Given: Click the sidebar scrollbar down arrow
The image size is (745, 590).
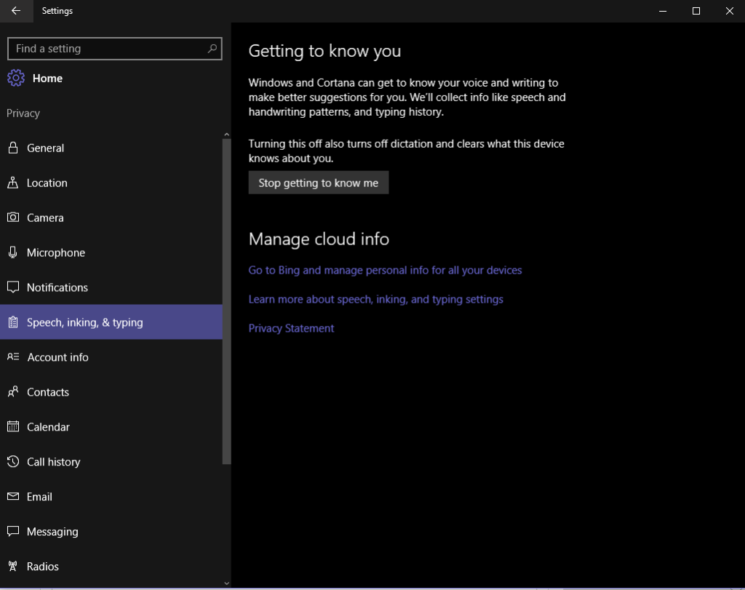Looking at the screenshot, I should pyautogui.click(x=226, y=583).
